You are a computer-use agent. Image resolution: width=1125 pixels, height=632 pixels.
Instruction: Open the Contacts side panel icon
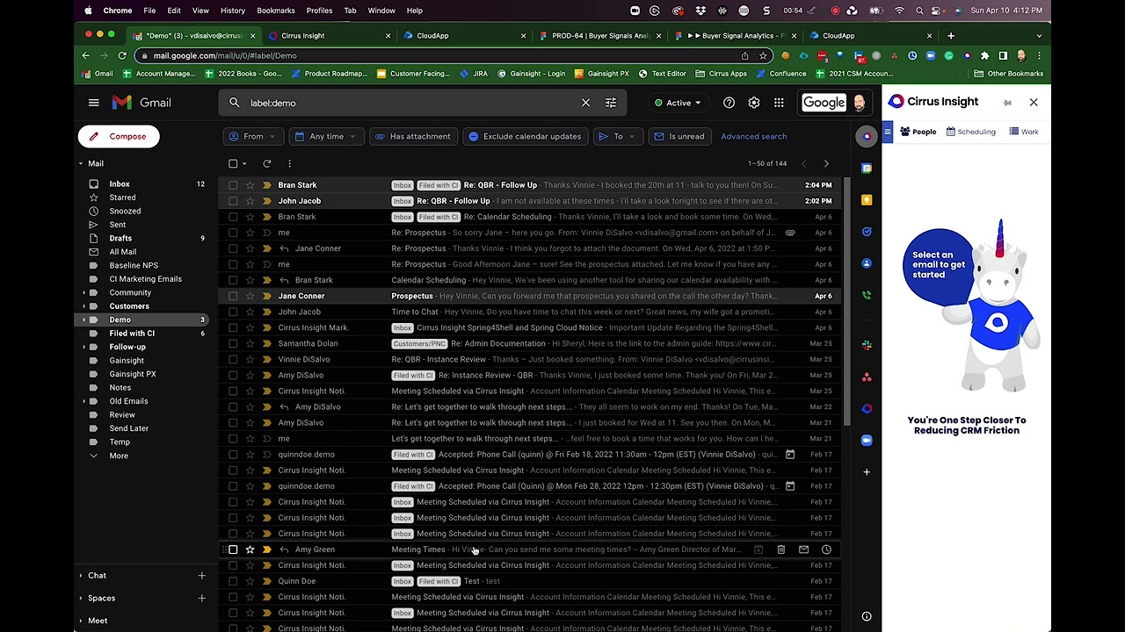(x=867, y=263)
